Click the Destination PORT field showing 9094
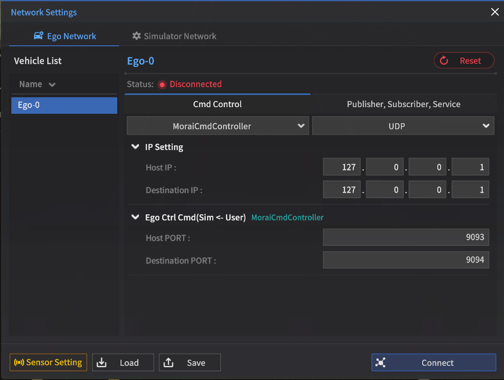This screenshot has width=504, height=380. click(x=406, y=260)
